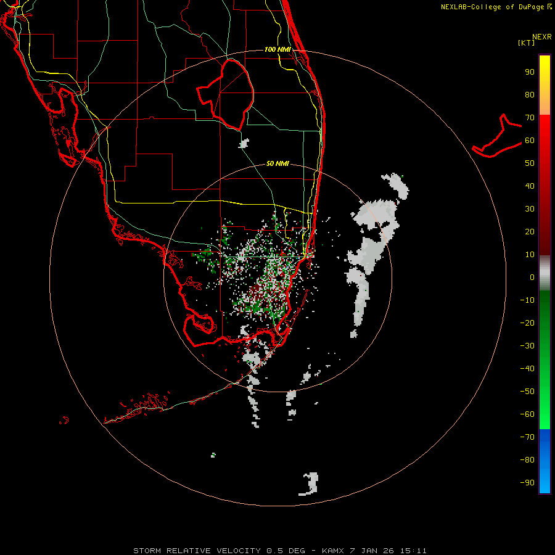The height and width of the screenshot is (555, 555).
Task: Click the 40 value on velocity scale
Action: point(530,186)
